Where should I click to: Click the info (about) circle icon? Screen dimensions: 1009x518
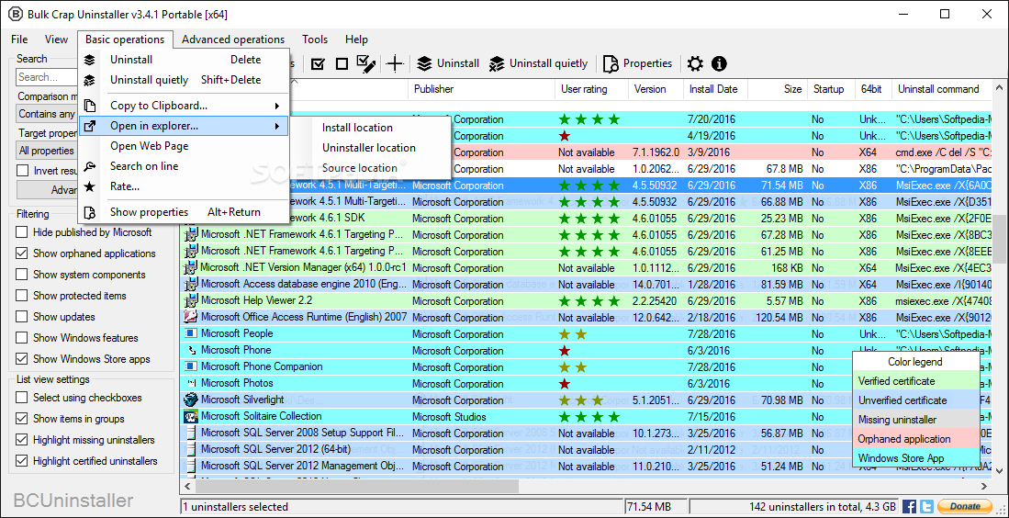click(x=719, y=63)
